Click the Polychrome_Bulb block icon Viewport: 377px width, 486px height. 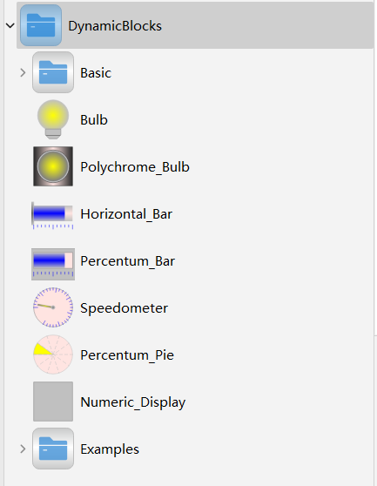coord(53,166)
